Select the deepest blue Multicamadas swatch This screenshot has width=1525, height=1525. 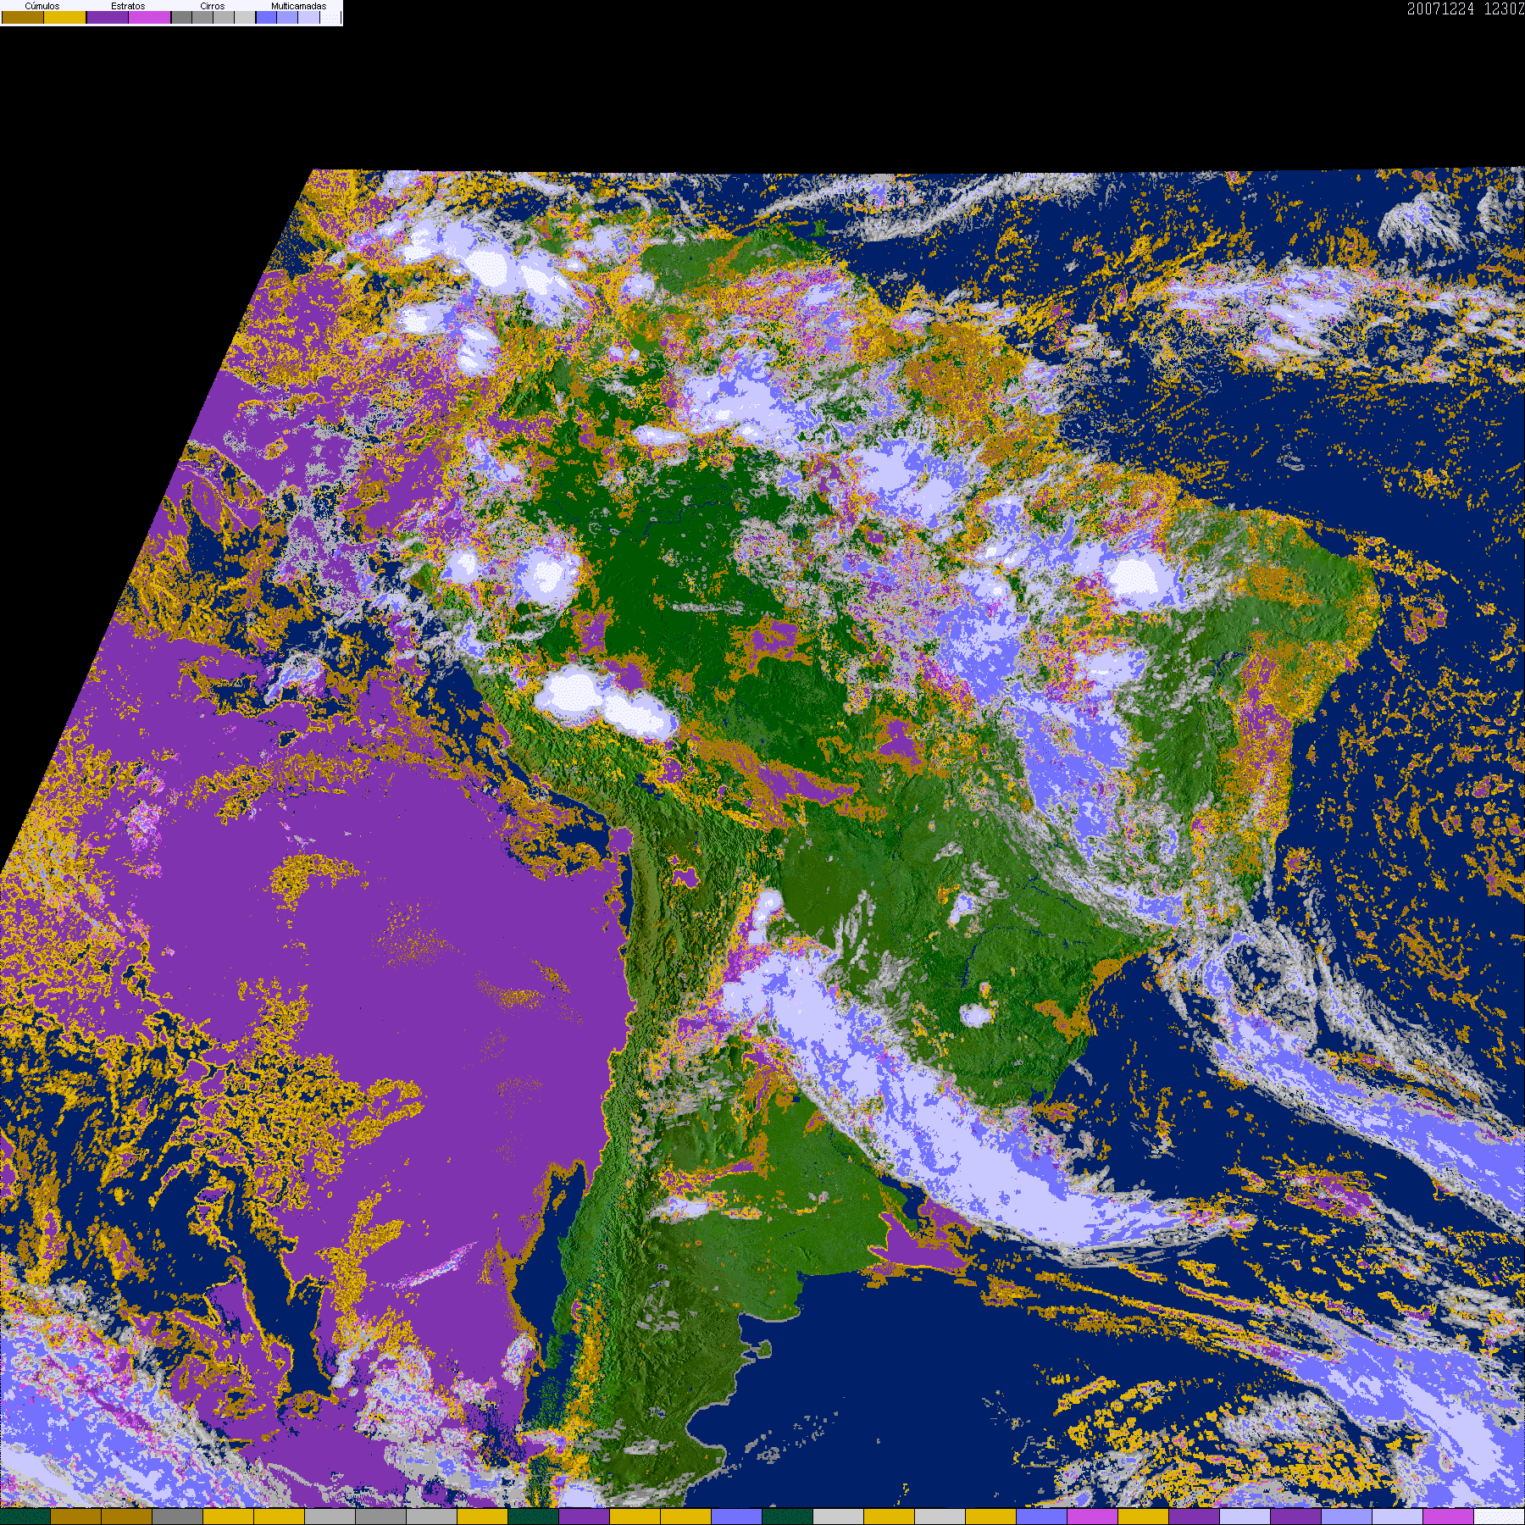pyautogui.click(x=266, y=17)
